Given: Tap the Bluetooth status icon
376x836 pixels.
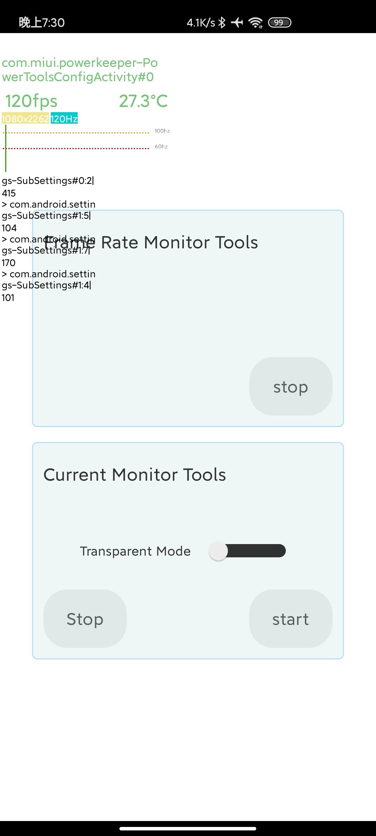Looking at the screenshot, I should pyautogui.click(x=222, y=23).
